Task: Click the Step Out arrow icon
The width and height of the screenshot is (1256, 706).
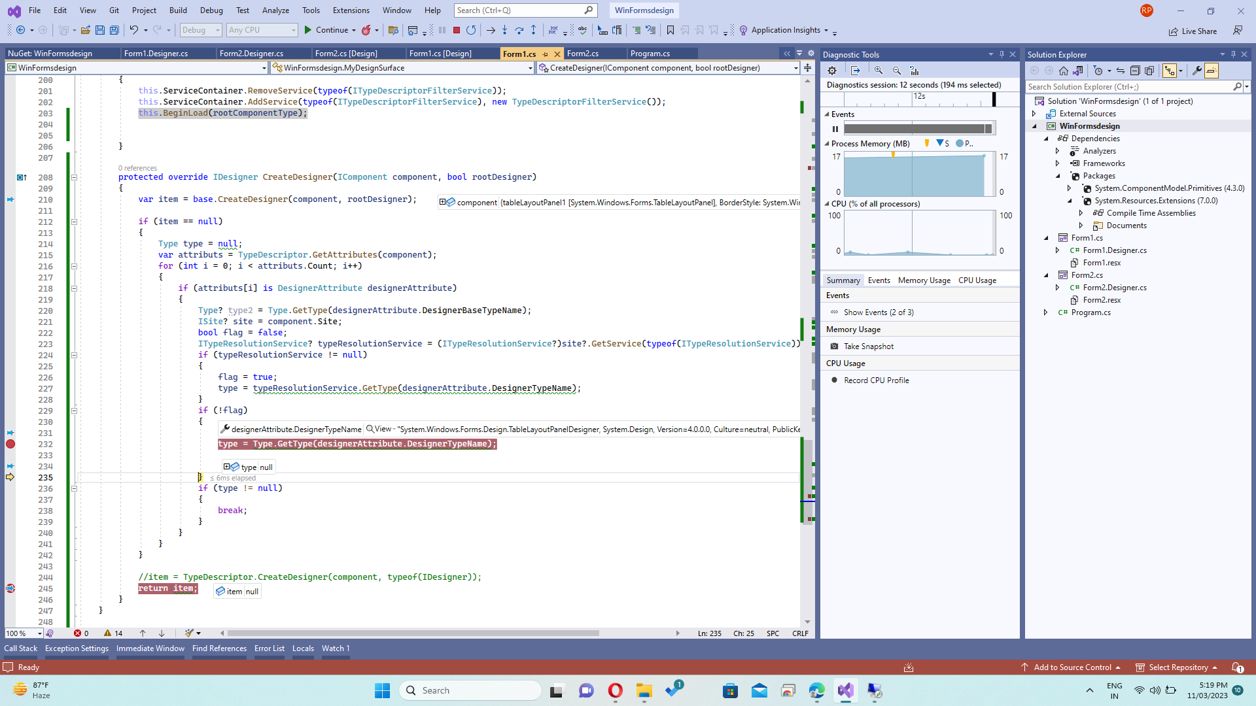Action: click(x=534, y=30)
